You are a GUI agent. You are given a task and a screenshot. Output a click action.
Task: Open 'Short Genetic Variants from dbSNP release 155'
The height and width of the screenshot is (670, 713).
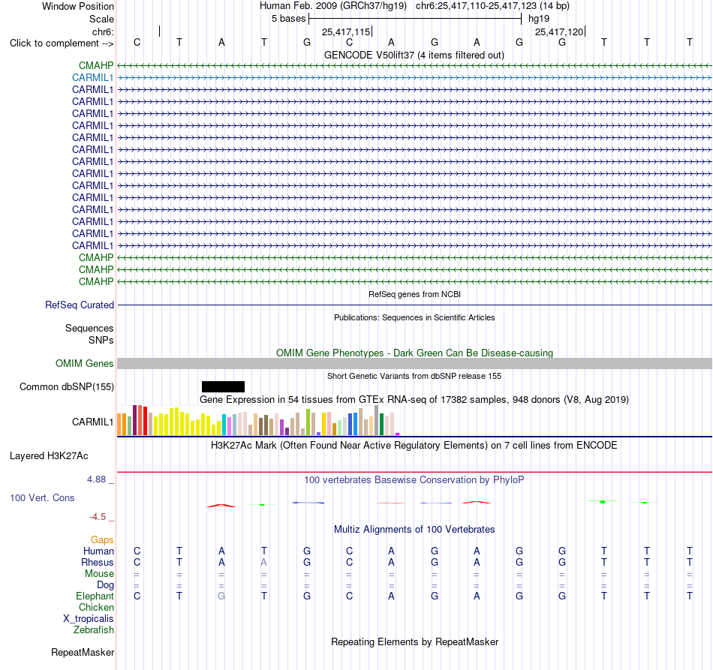tap(414, 376)
